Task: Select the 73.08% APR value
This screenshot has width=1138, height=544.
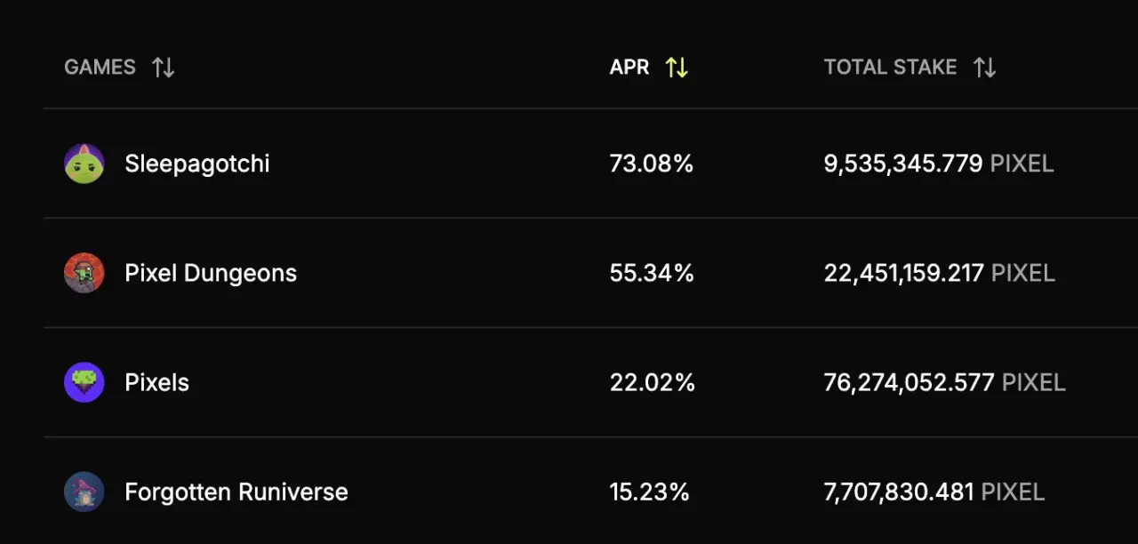Action: pyautogui.click(x=652, y=164)
